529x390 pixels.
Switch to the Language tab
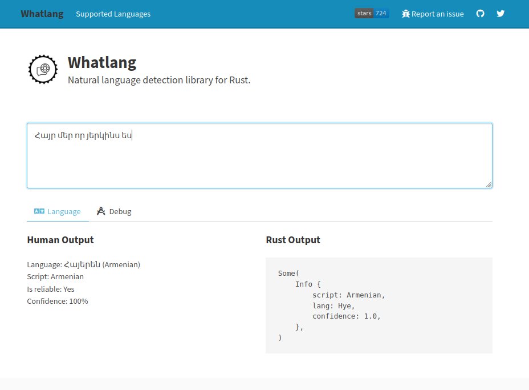58,212
